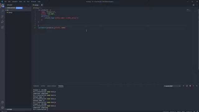Open the Selection menu

[x=15, y=2]
